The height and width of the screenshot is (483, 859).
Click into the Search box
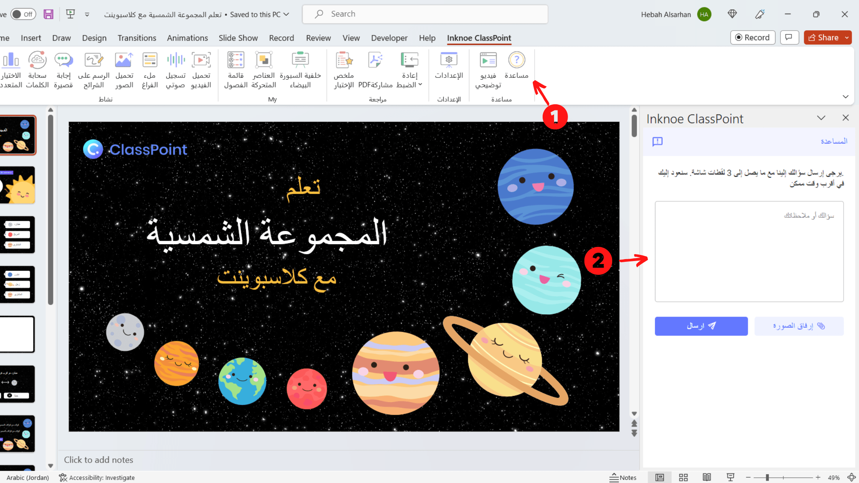[425, 14]
